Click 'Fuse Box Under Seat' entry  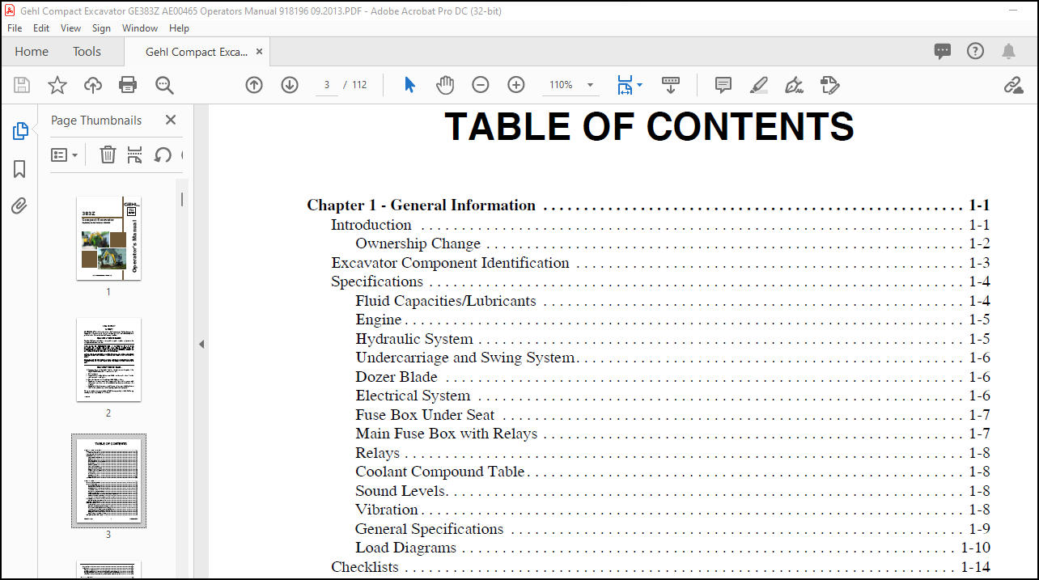click(425, 415)
